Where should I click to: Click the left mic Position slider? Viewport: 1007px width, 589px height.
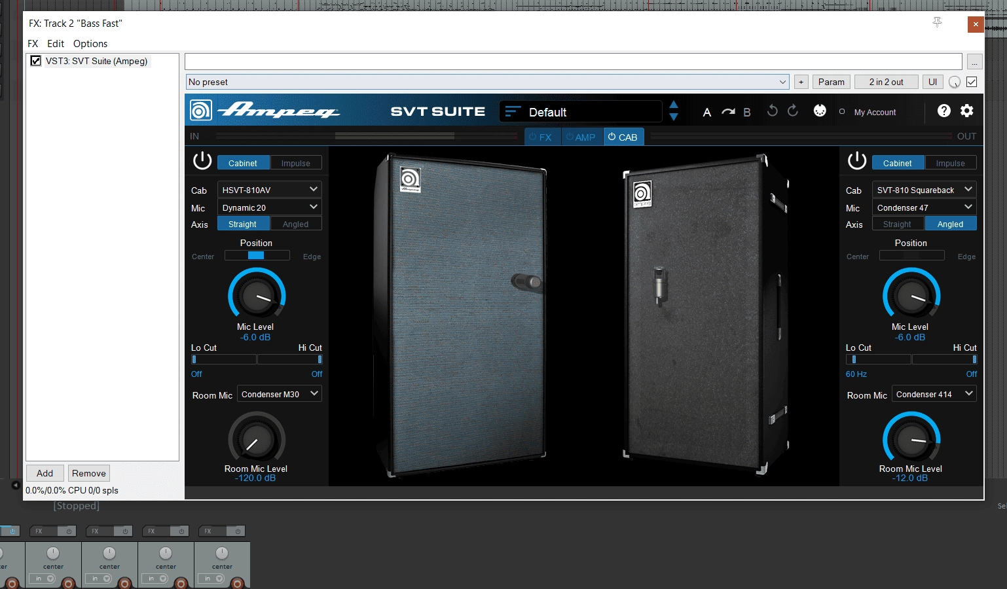[257, 255]
